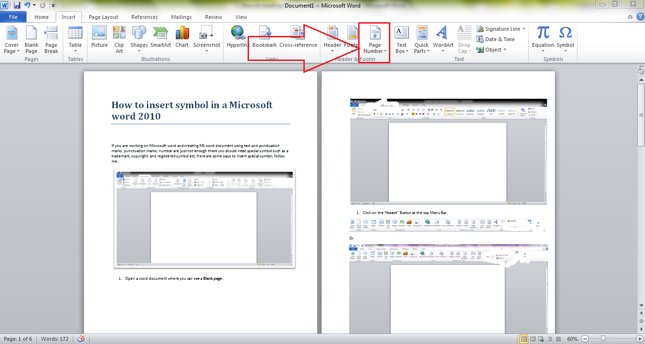Screen dimensions: 645x344
Task: Switch to Draft view
Action: click(558, 339)
